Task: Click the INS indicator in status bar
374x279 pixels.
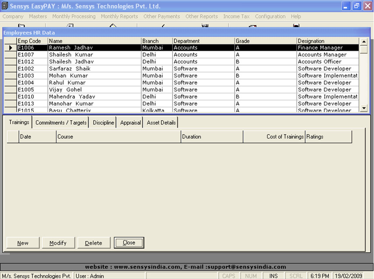Action: click(x=273, y=276)
